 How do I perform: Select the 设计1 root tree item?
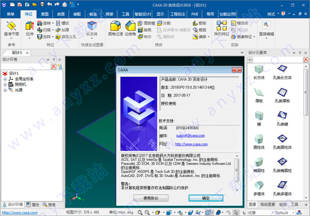14,73
